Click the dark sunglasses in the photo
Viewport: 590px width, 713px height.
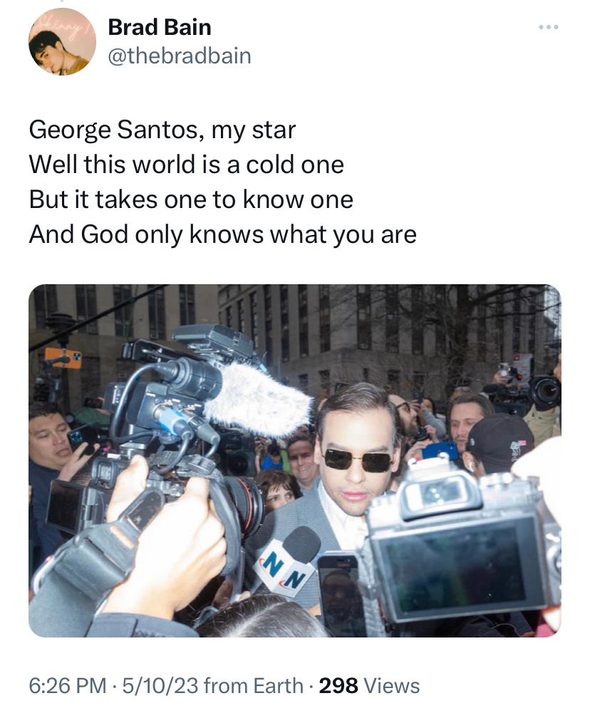click(x=358, y=459)
